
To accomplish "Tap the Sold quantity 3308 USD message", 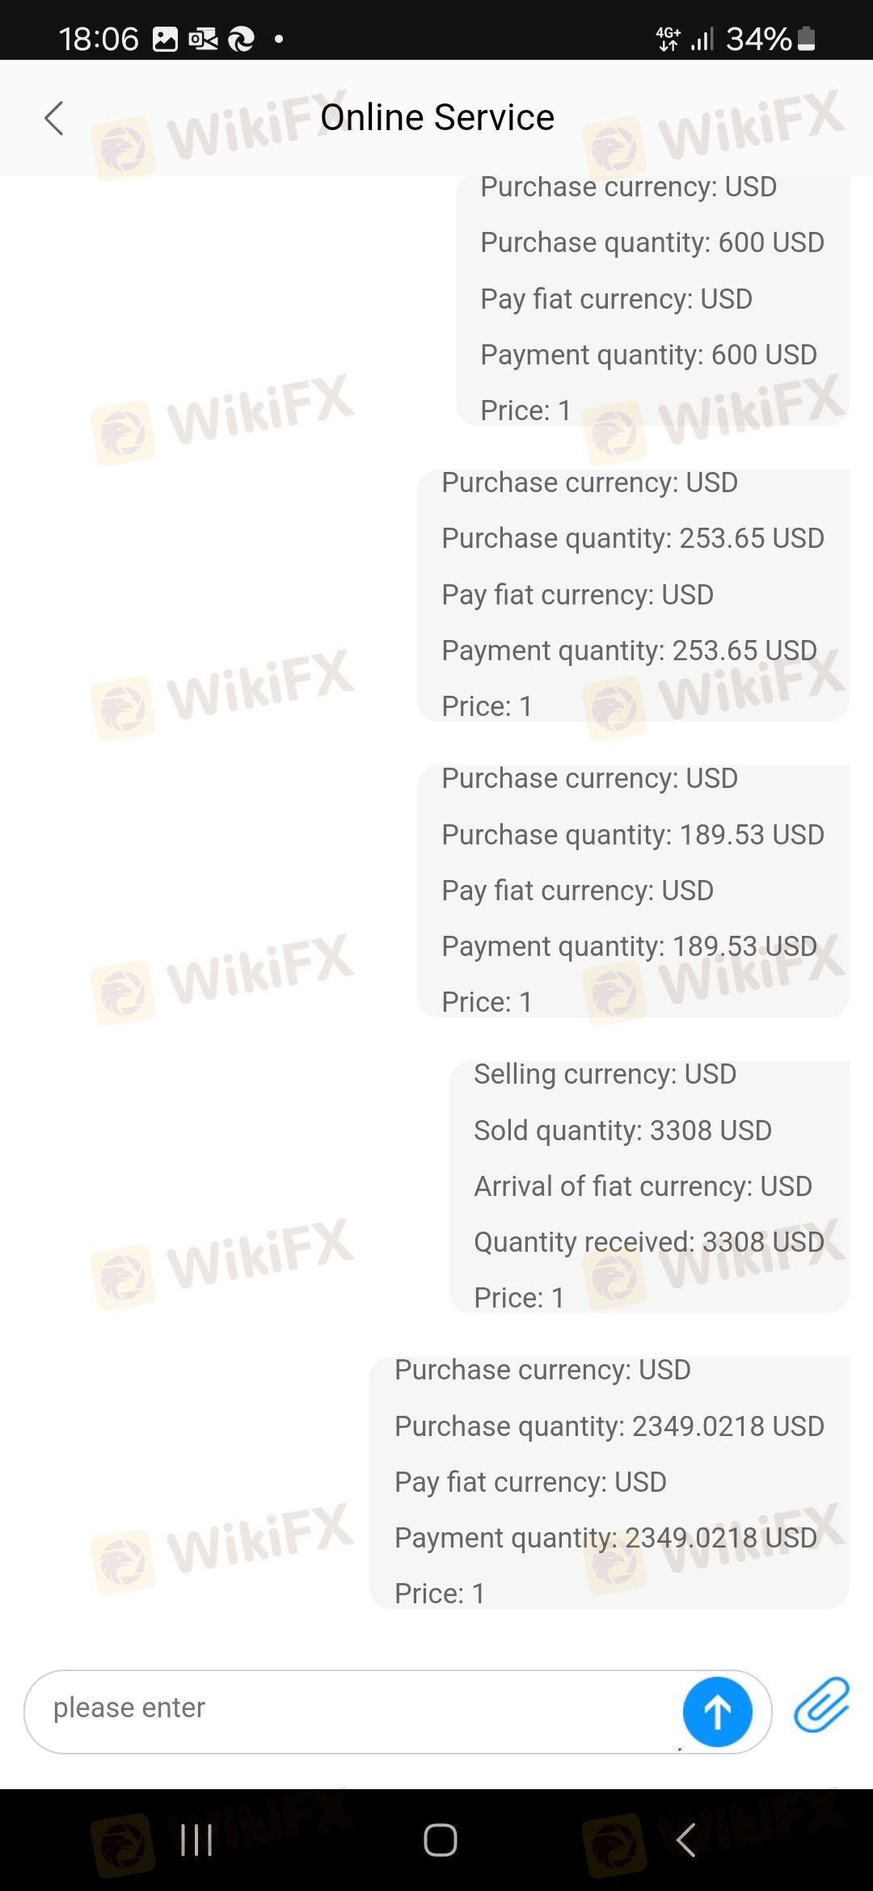I will pos(648,1186).
